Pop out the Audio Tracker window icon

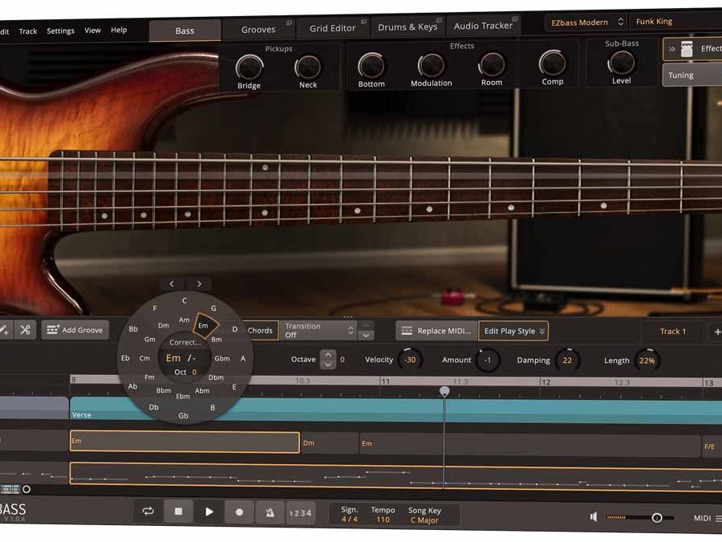[515, 19]
